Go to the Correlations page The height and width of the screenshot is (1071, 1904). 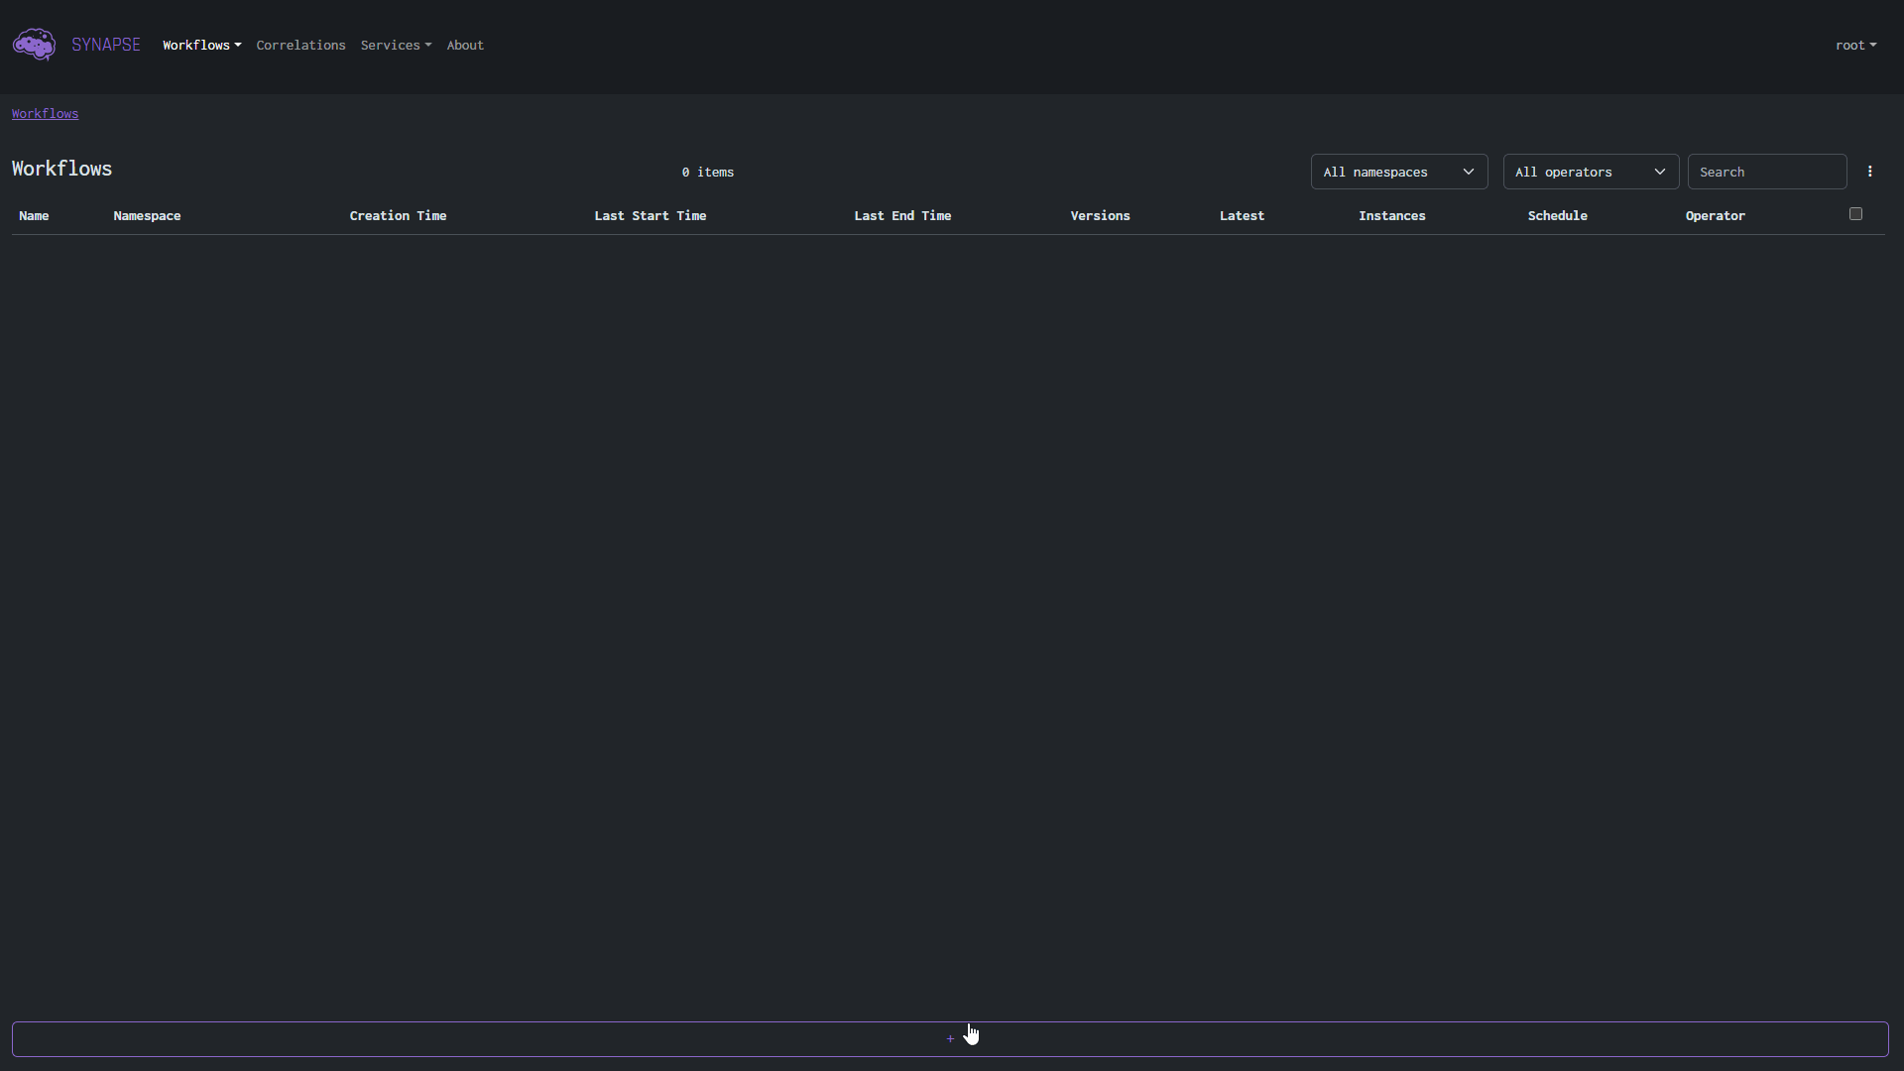[300, 45]
